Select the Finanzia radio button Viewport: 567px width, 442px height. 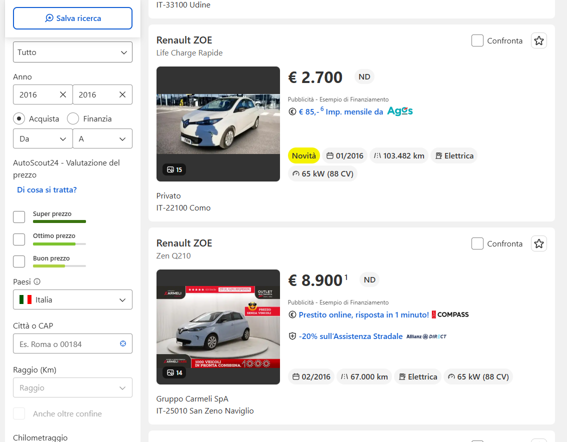[x=73, y=118]
